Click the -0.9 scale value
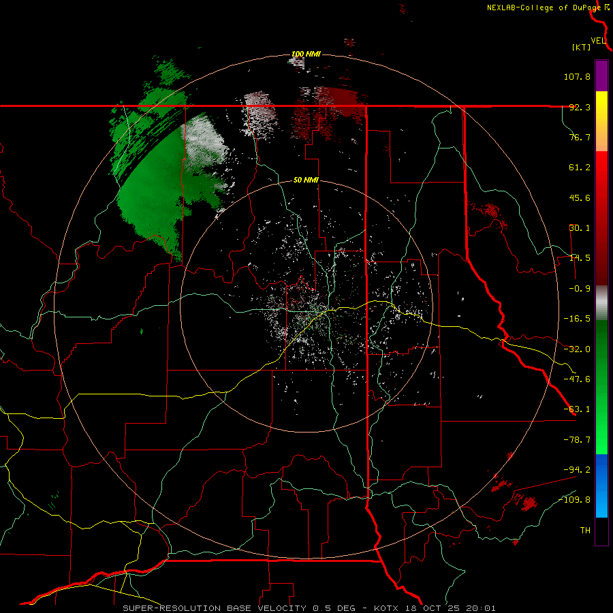The height and width of the screenshot is (613, 613). pyautogui.click(x=580, y=289)
